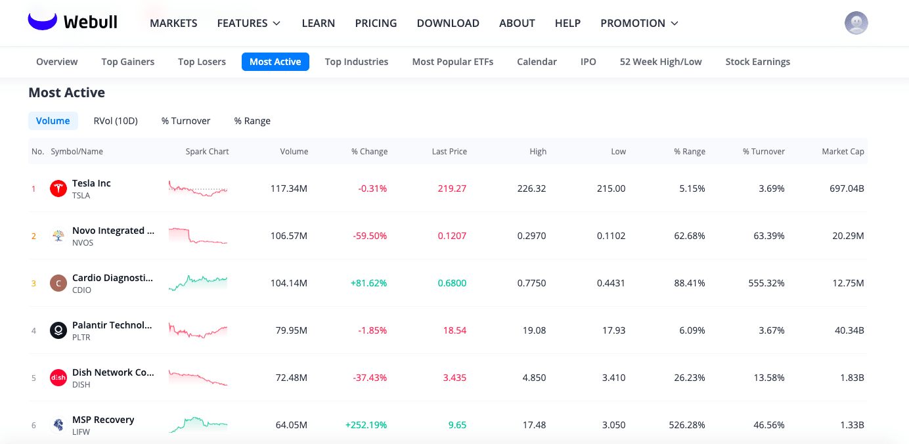Screen dimensions: 909x444
Task: Click the +81.62% change value
Action: pyautogui.click(x=369, y=283)
